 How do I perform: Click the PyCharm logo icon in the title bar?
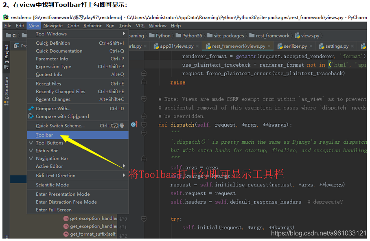6,17
